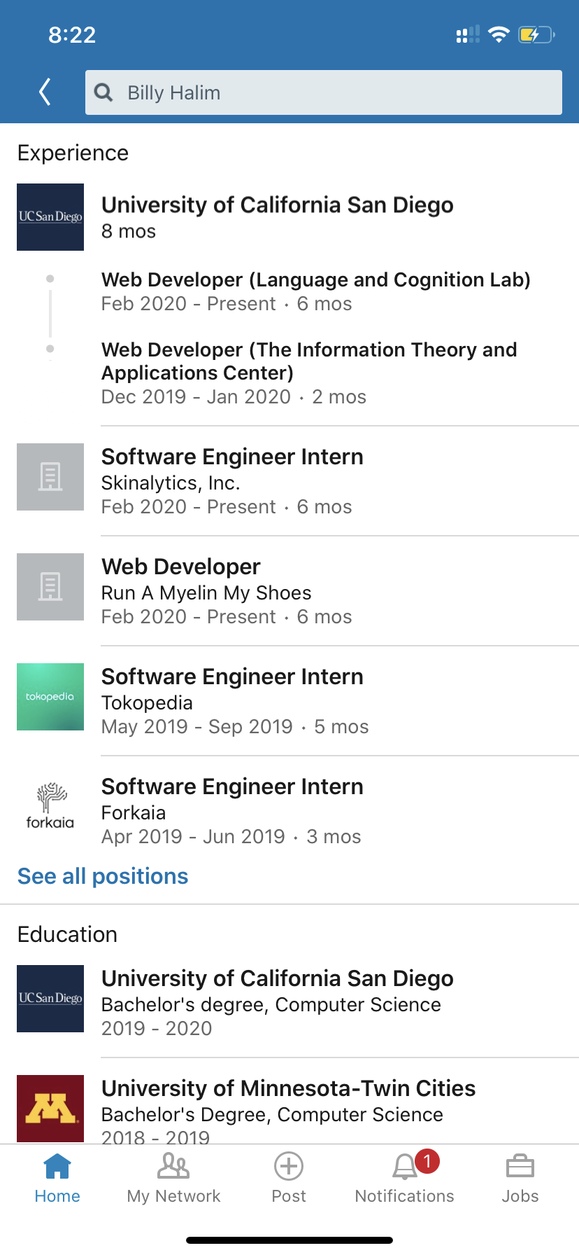The width and height of the screenshot is (579, 1255).
Task: Tap the back arrow icon
Action: coord(45,92)
